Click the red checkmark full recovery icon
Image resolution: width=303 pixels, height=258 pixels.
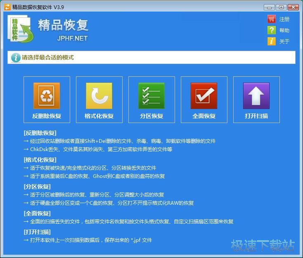[204, 96]
